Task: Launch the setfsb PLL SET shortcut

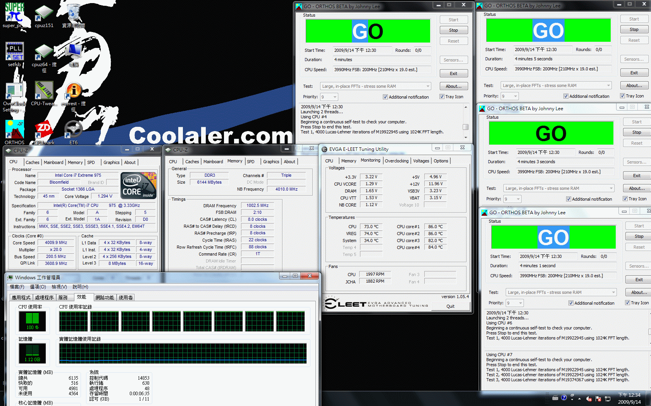Action: 14,54
